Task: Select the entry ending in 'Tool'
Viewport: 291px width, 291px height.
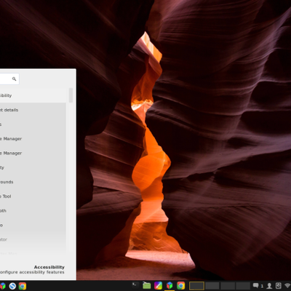Action: click(x=33, y=196)
